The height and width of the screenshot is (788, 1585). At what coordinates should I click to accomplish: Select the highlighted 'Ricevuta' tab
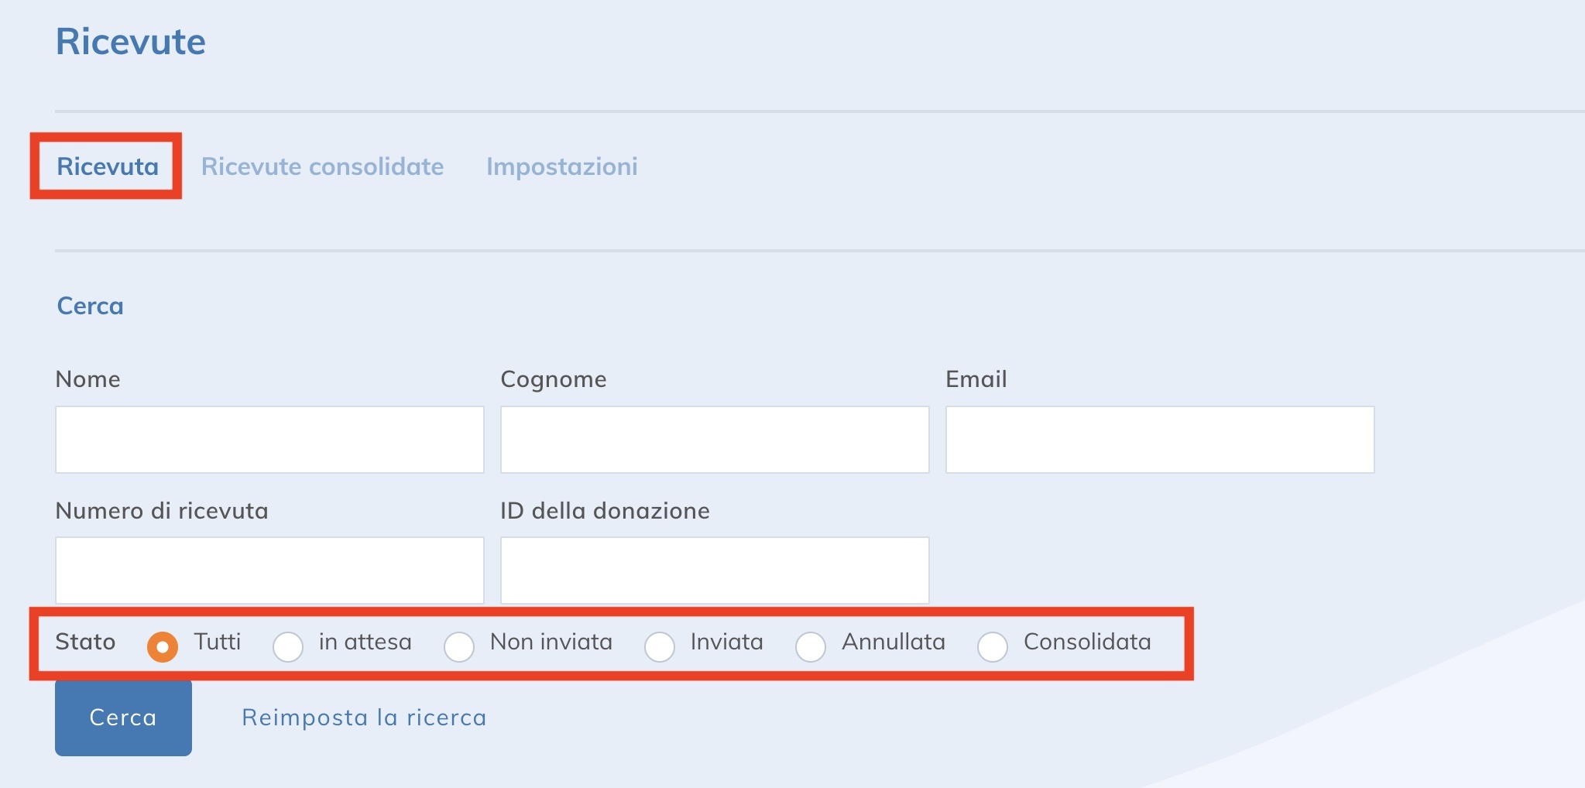(107, 166)
